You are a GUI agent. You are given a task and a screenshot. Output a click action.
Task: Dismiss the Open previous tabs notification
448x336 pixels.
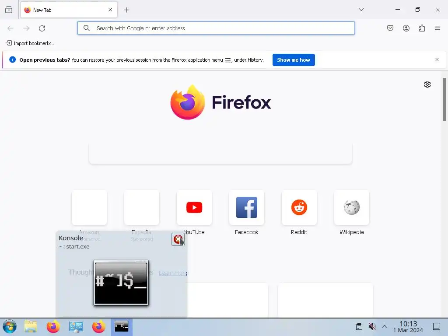click(x=437, y=59)
